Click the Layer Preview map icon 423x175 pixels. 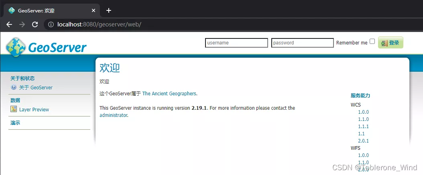tap(14, 109)
